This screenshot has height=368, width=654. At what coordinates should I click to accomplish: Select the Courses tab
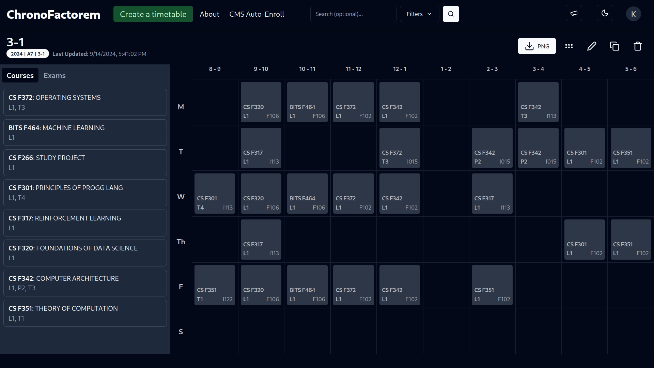[x=20, y=75]
